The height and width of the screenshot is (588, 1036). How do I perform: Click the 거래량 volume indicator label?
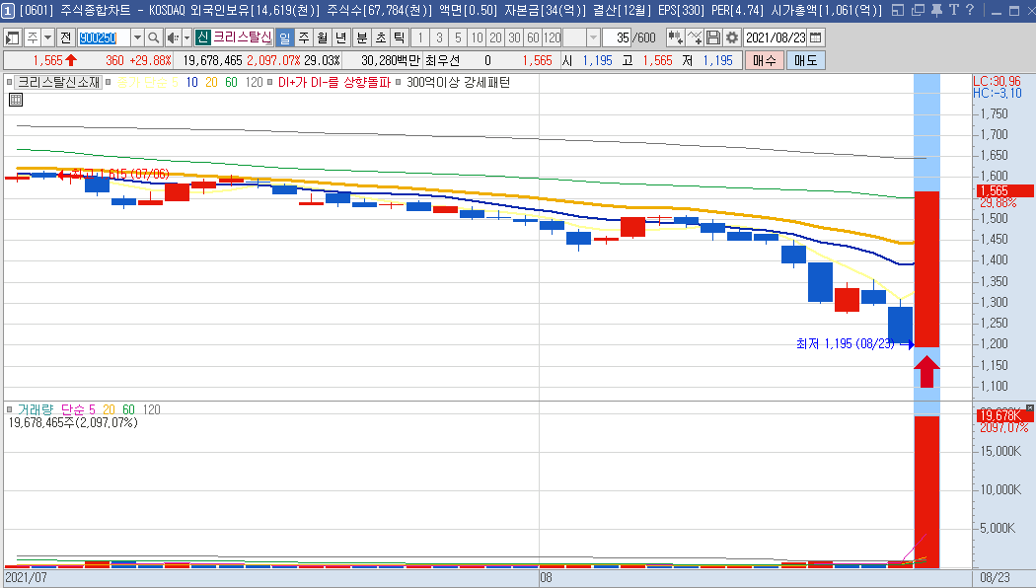(35, 409)
